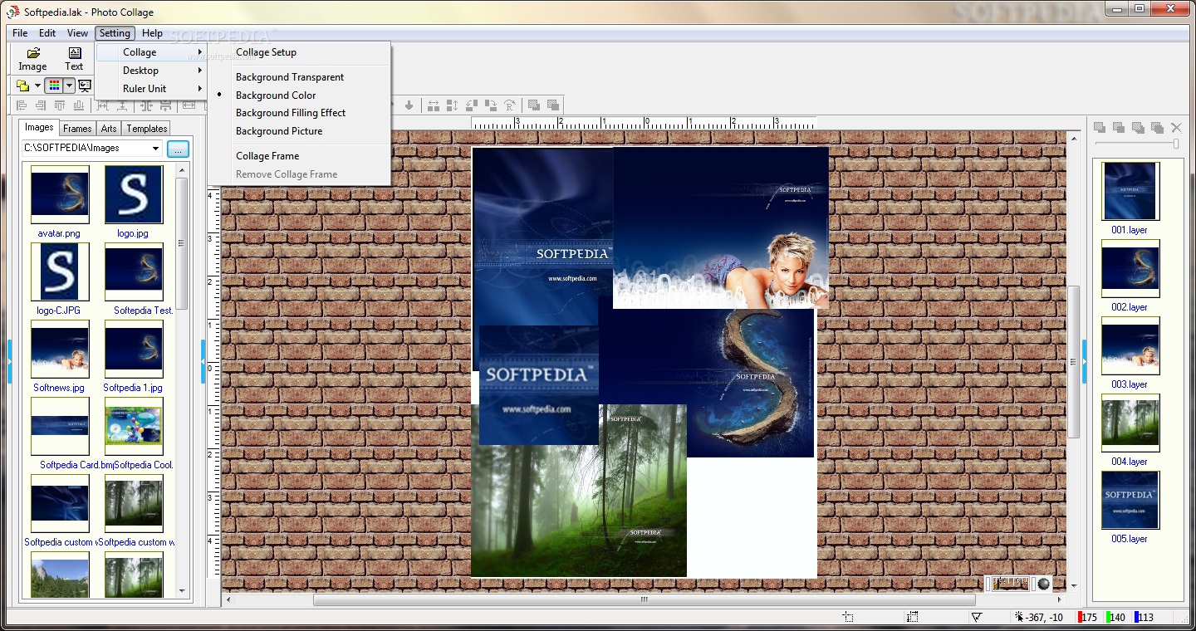This screenshot has height=631, width=1196.
Task: Open the File menu
Action: point(20,33)
